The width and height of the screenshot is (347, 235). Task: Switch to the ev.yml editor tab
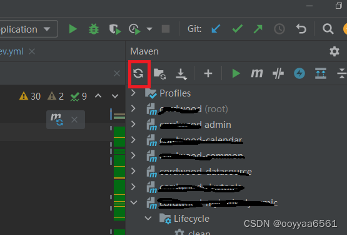[x=11, y=51]
